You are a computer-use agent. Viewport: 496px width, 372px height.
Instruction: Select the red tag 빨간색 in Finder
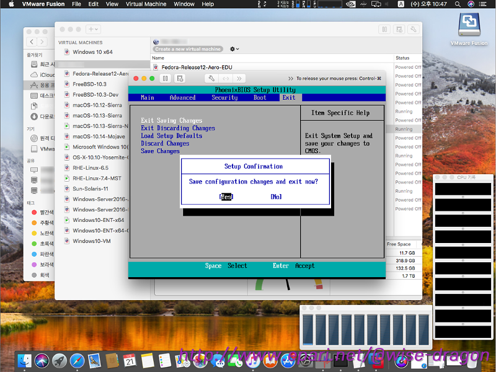[x=42, y=212]
